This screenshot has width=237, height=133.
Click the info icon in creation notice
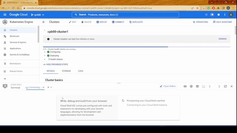(x=49, y=39)
